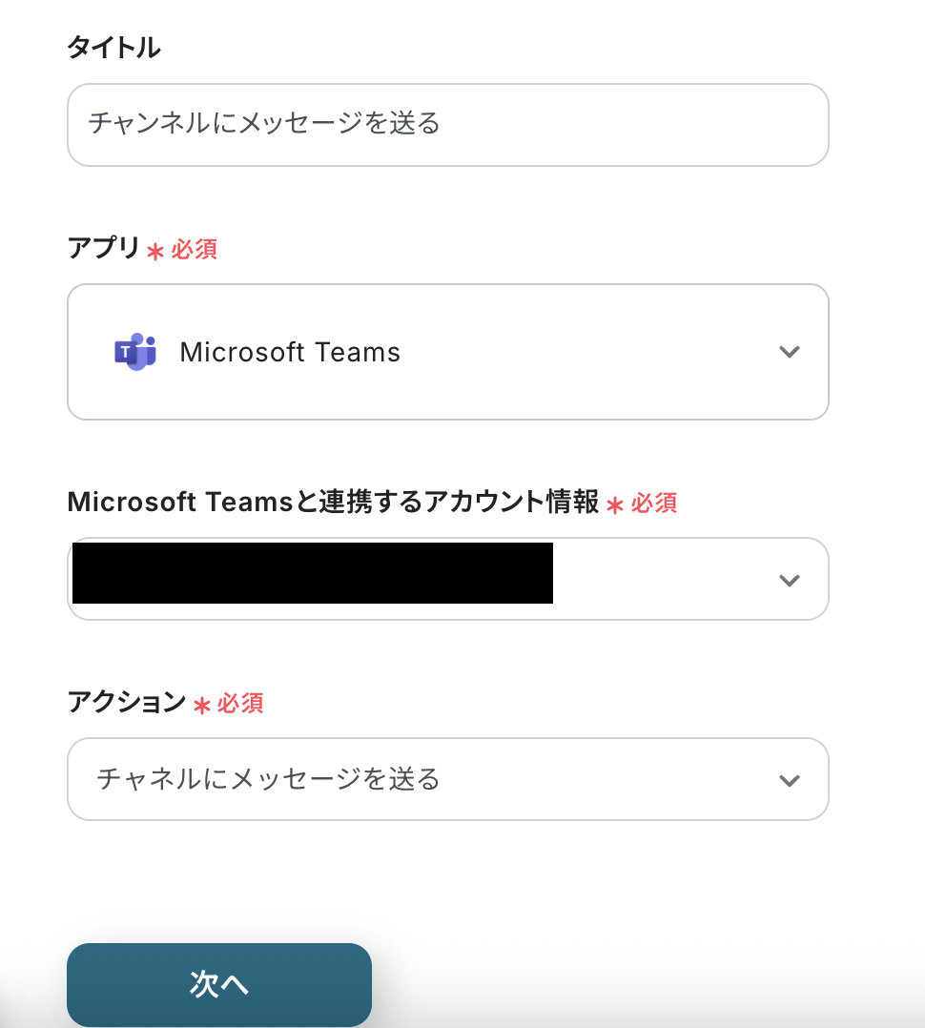Click the アプリ field label
Viewport: 925px width, 1028px height.
coord(103,249)
